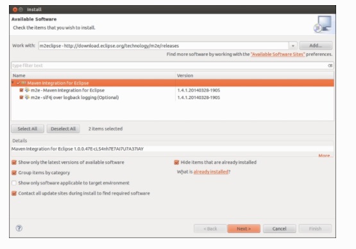Image resolution: width=356 pixels, height=249 pixels.
Task: Click the m2e Maven Integration feature icon
Action: tap(27, 90)
